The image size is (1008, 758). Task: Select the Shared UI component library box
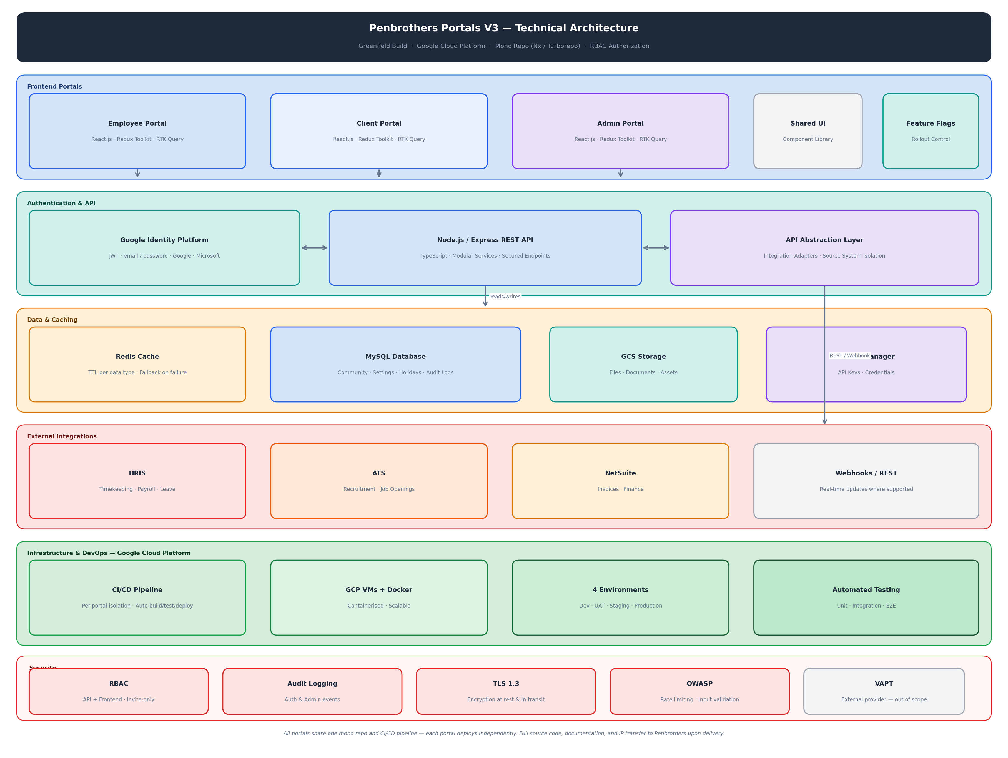click(808, 131)
